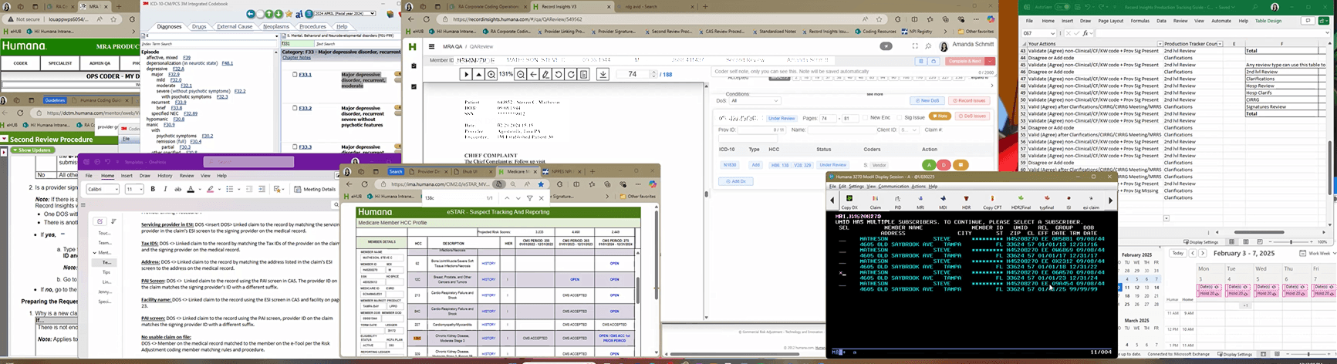The image size is (1337, 364).
Task: Open the hamburger menu in Record Insights
Action: point(431,46)
